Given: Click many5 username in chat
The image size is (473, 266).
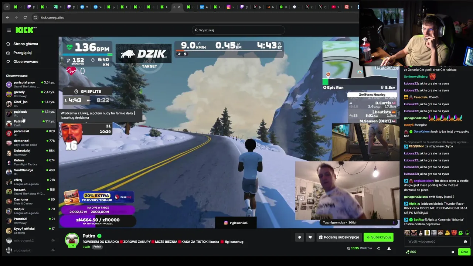Looking at the screenshot, I should click(x=409, y=125).
